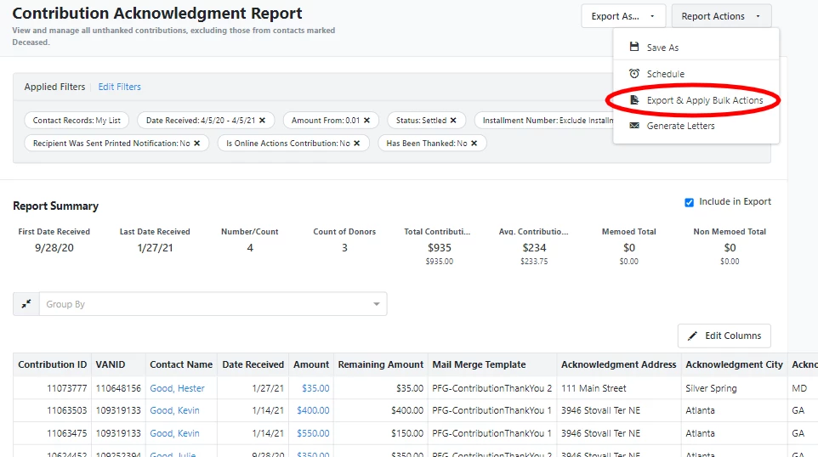This screenshot has width=818, height=457.
Task: Click the Generate Letters envelope icon
Action: 634,126
